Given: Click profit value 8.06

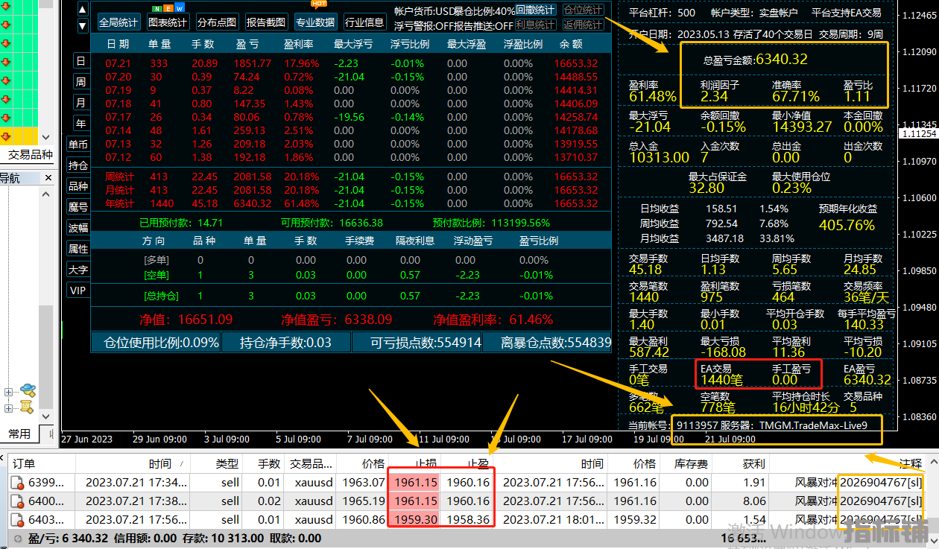Looking at the screenshot, I should (754, 501).
